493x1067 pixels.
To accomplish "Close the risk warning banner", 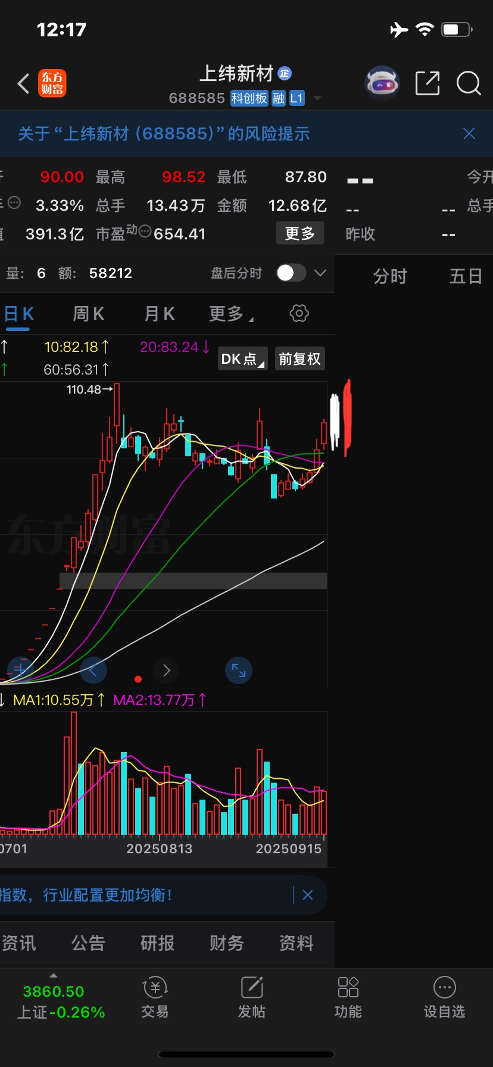I will click(x=469, y=133).
